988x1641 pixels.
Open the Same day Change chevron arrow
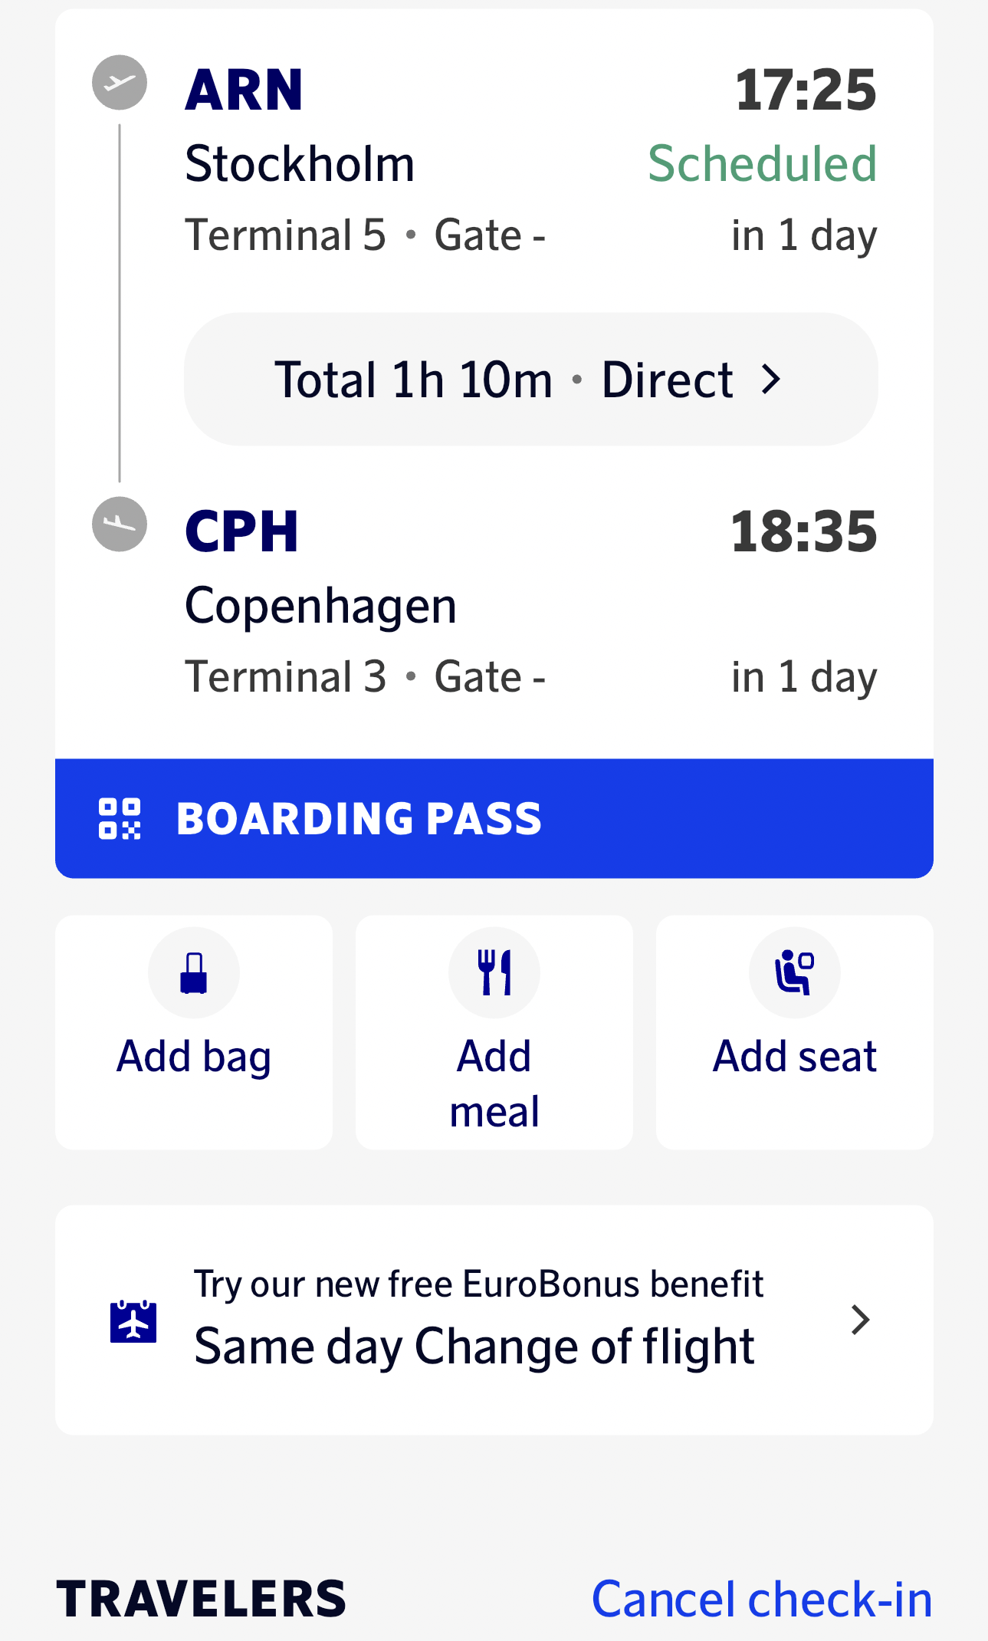click(860, 1320)
